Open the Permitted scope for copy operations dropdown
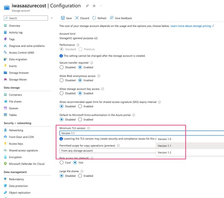The image size is (224, 198). (x=108, y=151)
